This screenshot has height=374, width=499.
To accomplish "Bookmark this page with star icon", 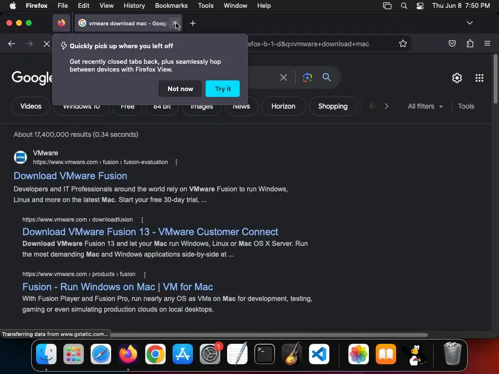I will [x=403, y=43].
